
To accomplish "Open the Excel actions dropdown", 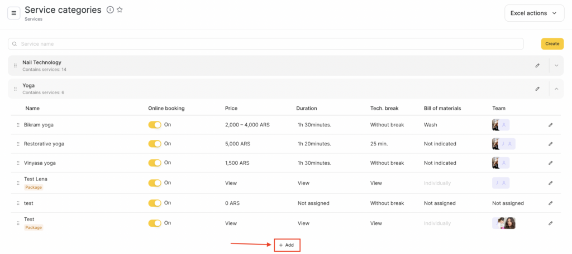I will tap(534, 13).
